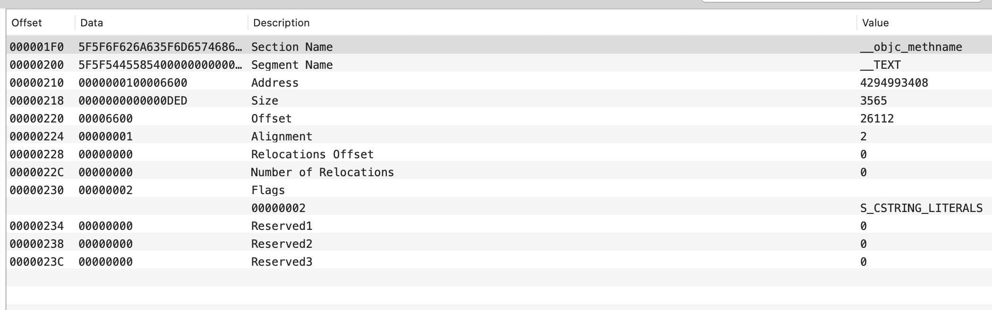Select the Segment Name row
The image size is (992, 310).
coord(499,65)
